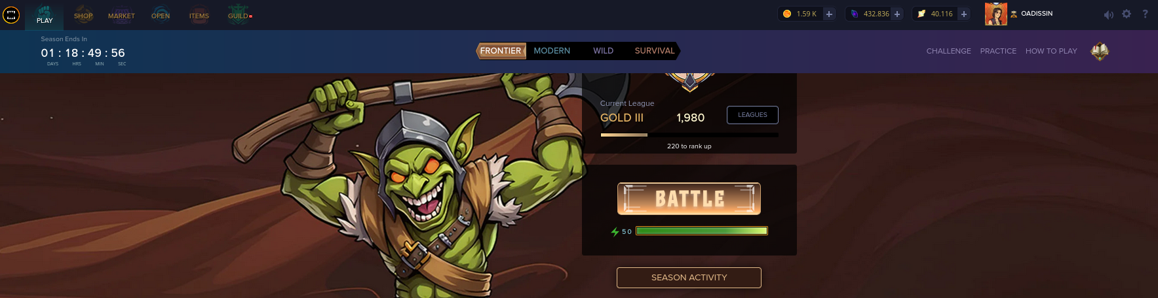Add SPS with plus next to 40.116

(x=964, y=14)
